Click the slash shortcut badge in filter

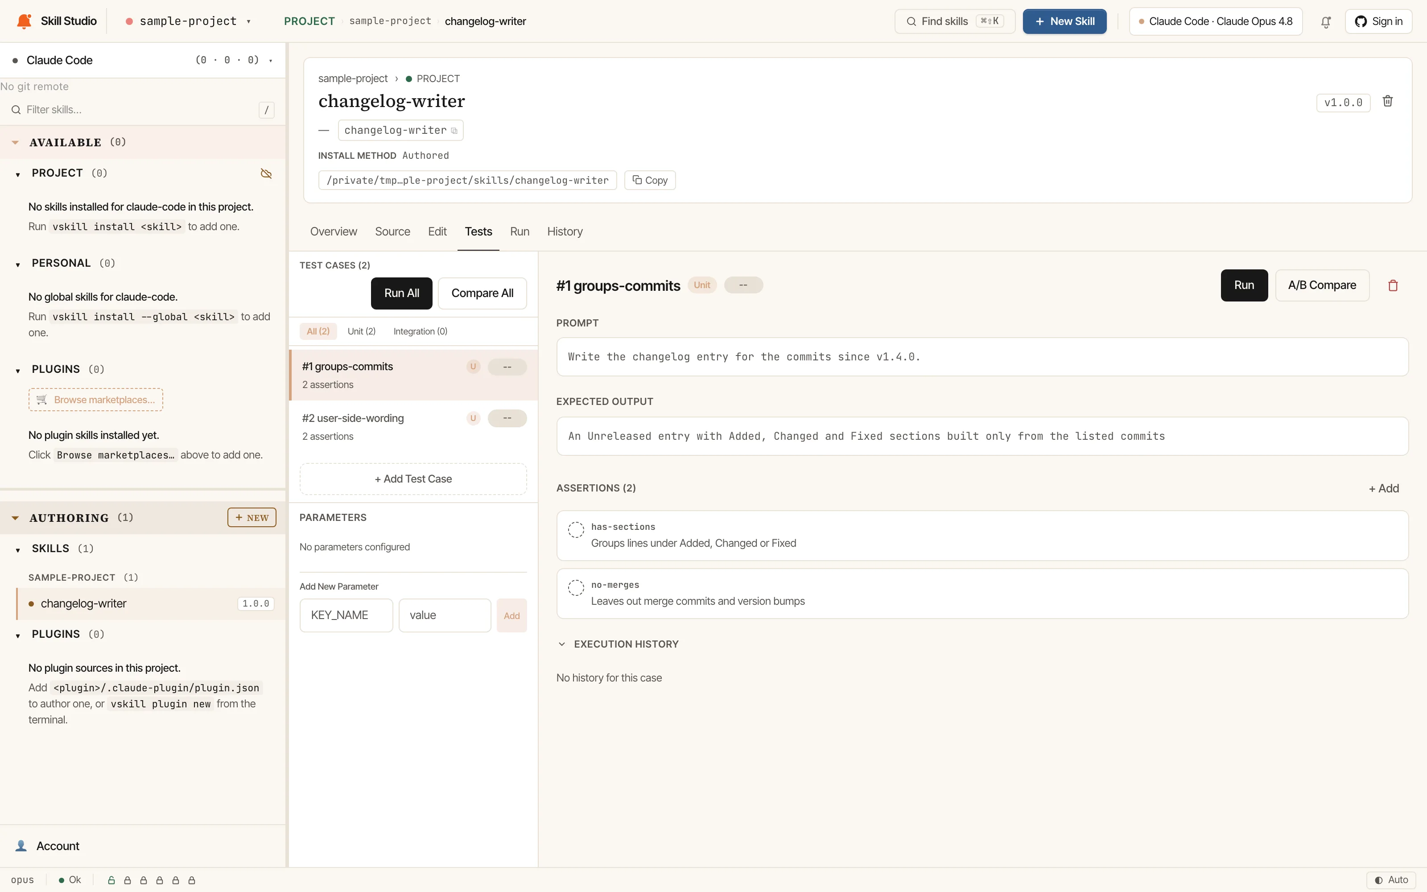click(x=267, y=110)
